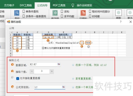Click the 对比 item at ribbon left edge
Image resolution: width=133 pixels, height=96 pixels.
2,21
